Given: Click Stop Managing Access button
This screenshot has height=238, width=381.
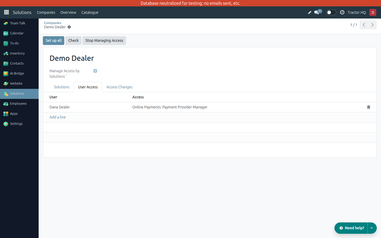Looking at the screenshot, I should pos(104,40).
